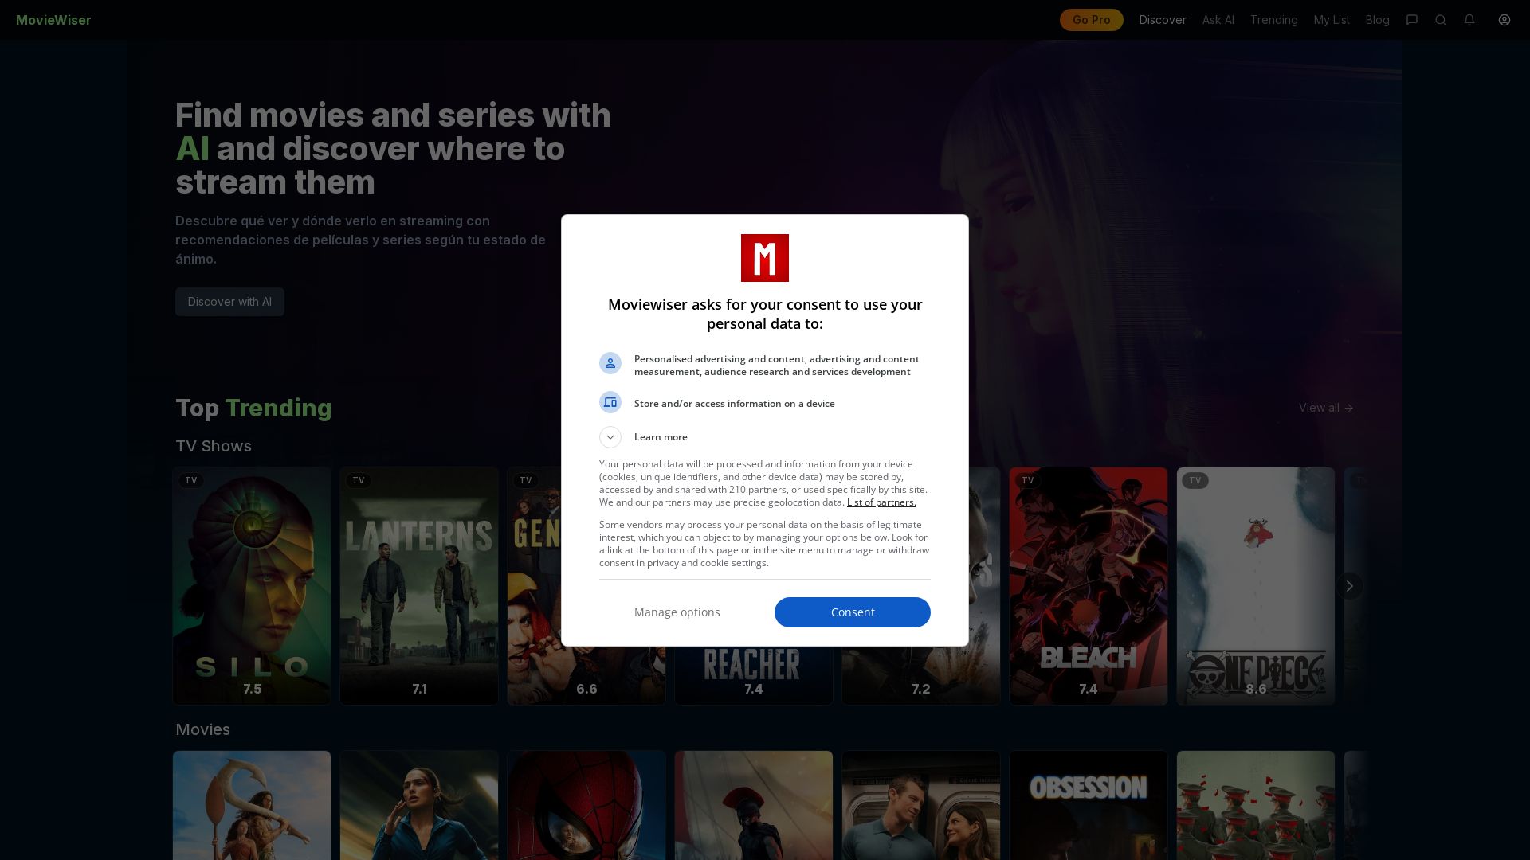
Task: Click the device storage icon
Action: (610, 402)
